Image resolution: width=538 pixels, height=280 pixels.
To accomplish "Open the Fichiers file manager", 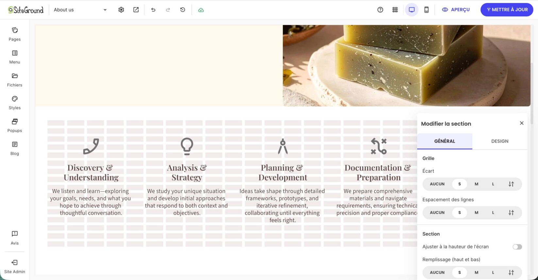I will tap(15, 80).
